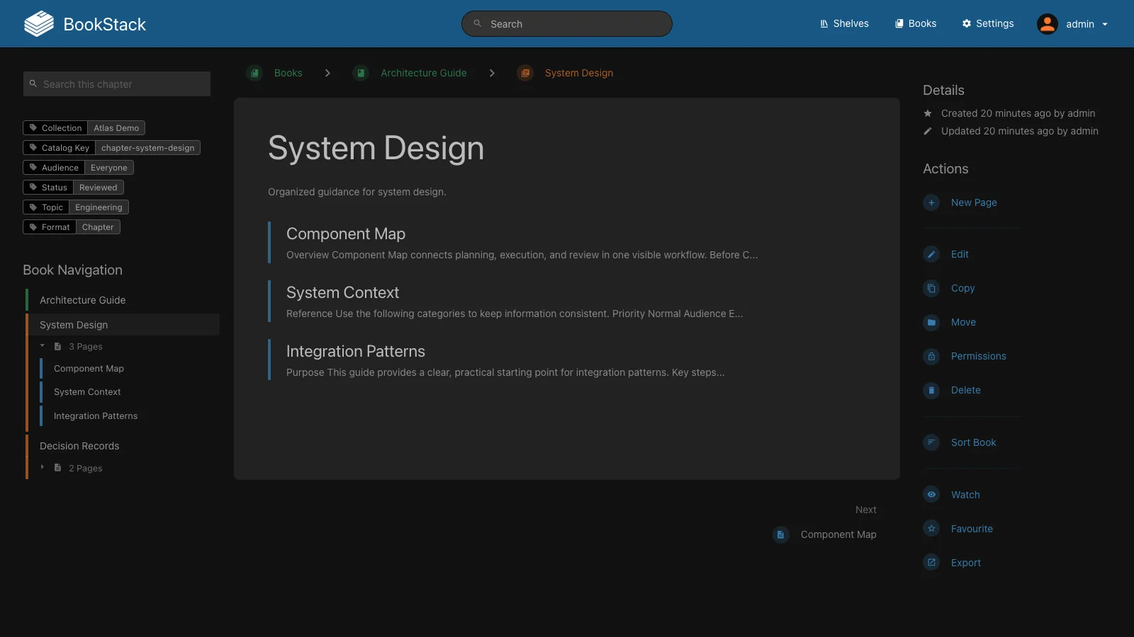The width and height of the screenshot is (1134, 637).
Task: Click the Status tag icon
Action: (x=33, y=188)
